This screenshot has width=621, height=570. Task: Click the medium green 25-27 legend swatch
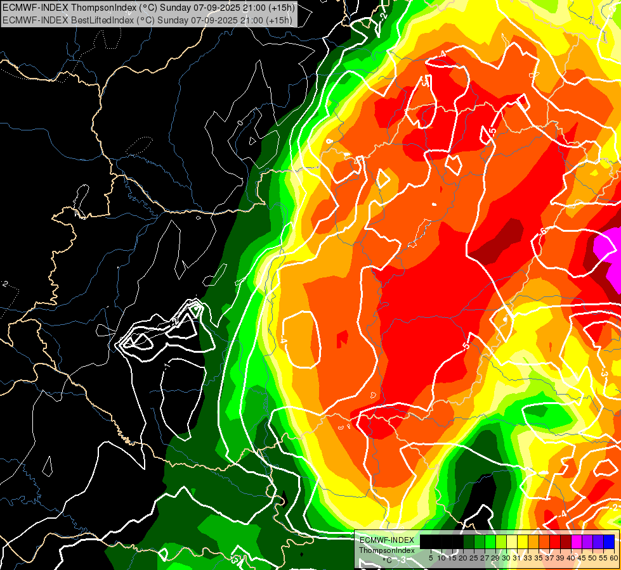pos(480,541)
